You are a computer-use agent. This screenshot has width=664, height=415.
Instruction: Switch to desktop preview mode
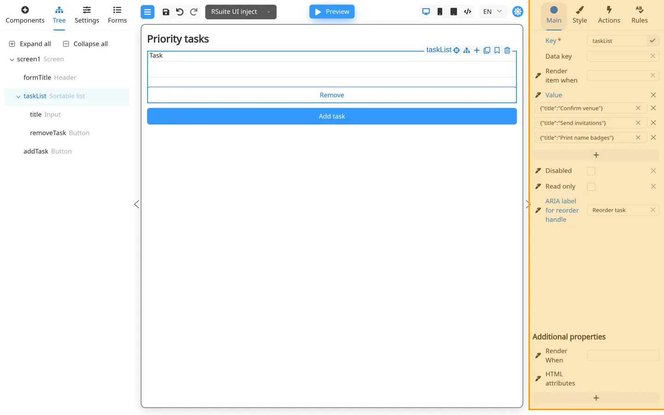pyautogui.click(x=426, y=12)
